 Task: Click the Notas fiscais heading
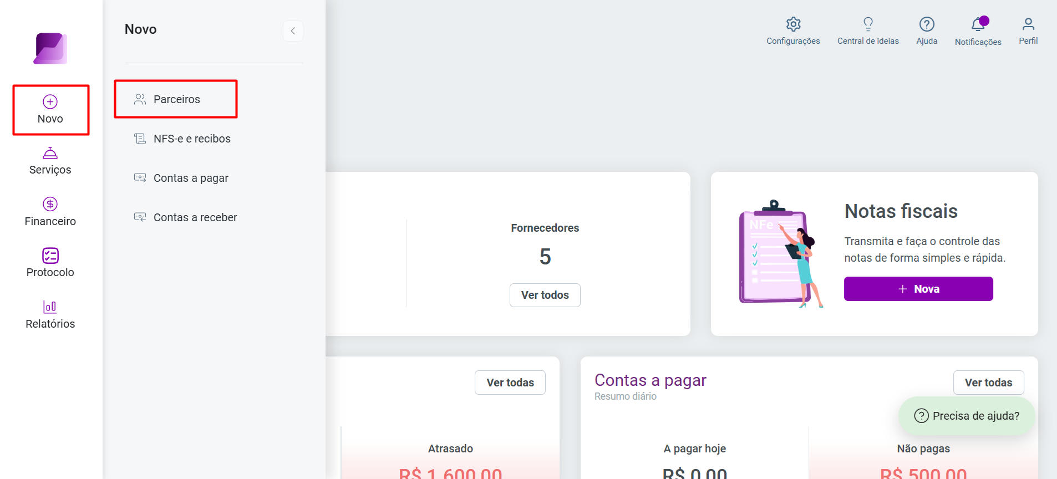tap(901, 211)
